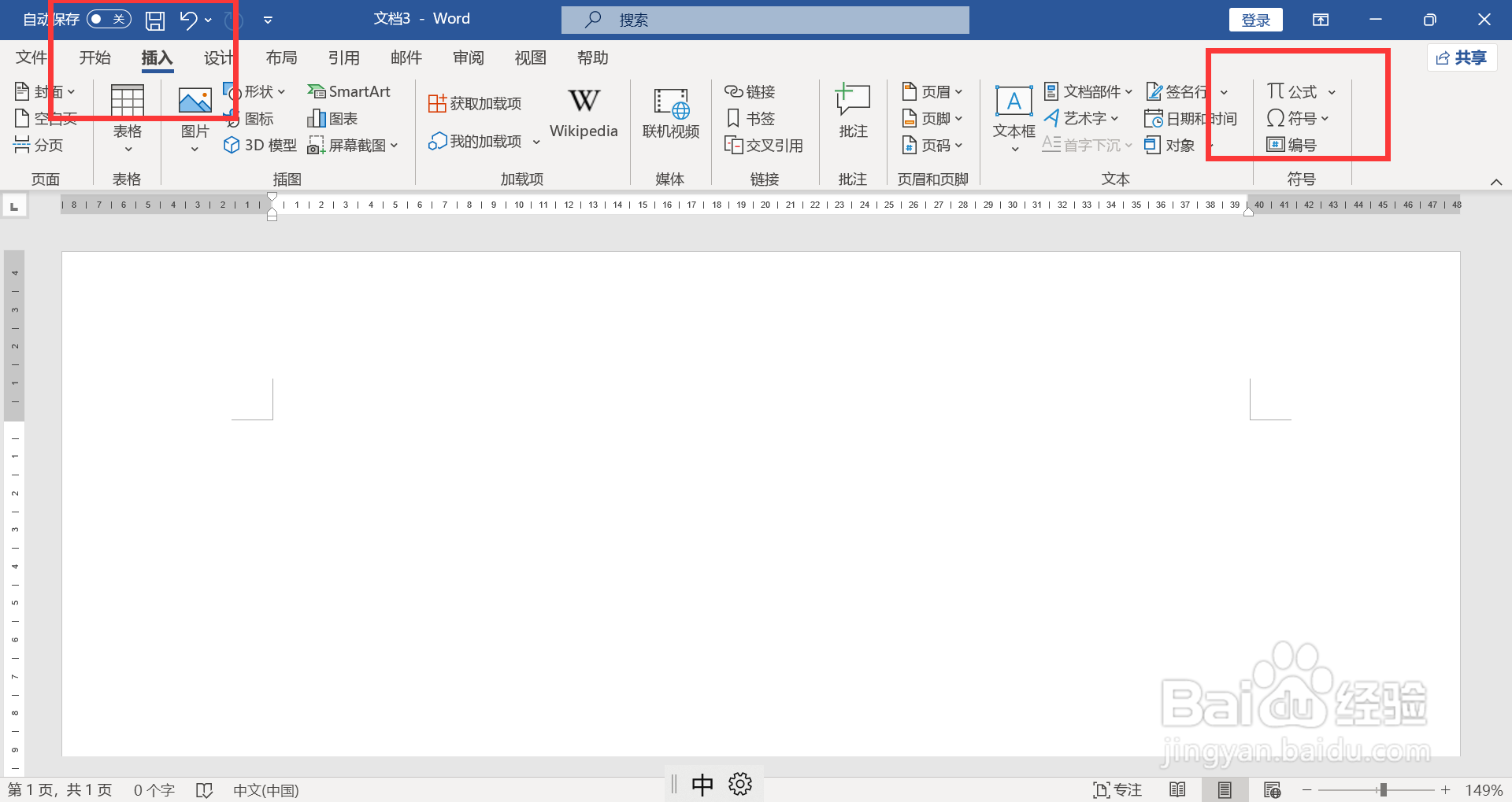1512x802 pixels.
Task: Click the 149% zoom level
Action: pyautogui.click(x=1484, y=789)
